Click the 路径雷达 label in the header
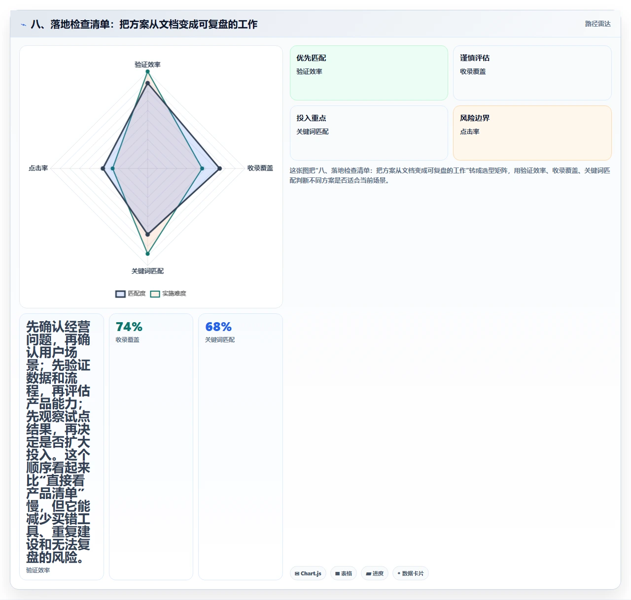This screenshot has width=631, height=600. [x=597, y=24]
